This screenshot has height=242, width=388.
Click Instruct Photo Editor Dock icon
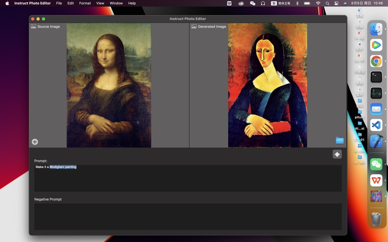coord(376,196)
